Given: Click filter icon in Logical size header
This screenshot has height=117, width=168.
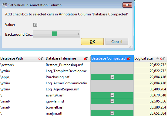Looking at the screenshot, I should coord(163,59).
